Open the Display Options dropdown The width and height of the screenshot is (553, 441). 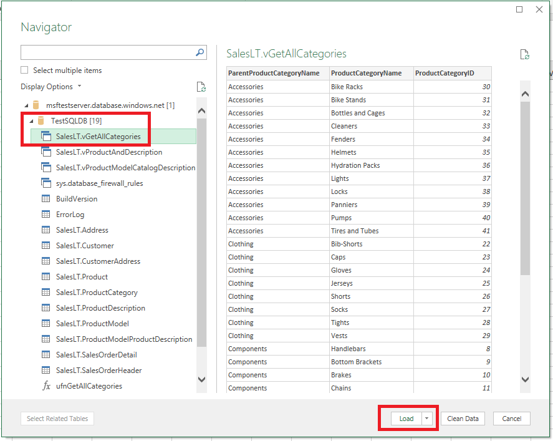pyautogui.click(x=50, y=87)
